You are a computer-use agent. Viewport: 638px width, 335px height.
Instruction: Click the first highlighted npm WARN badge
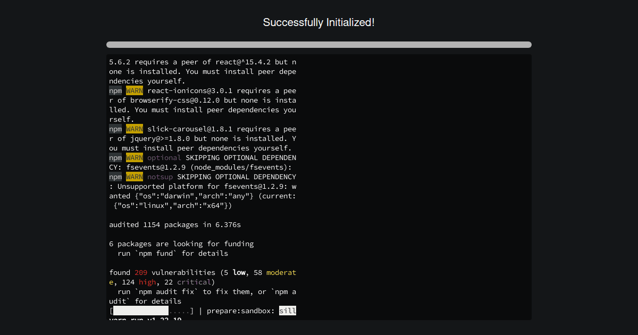[134, 90]
